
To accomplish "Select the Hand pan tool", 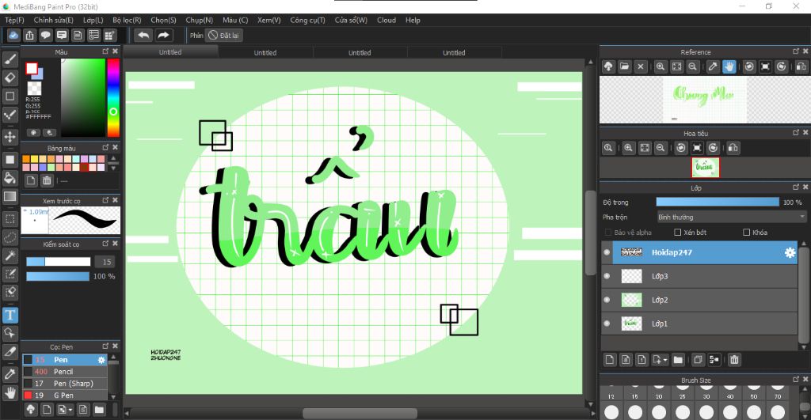I will 10,392.
